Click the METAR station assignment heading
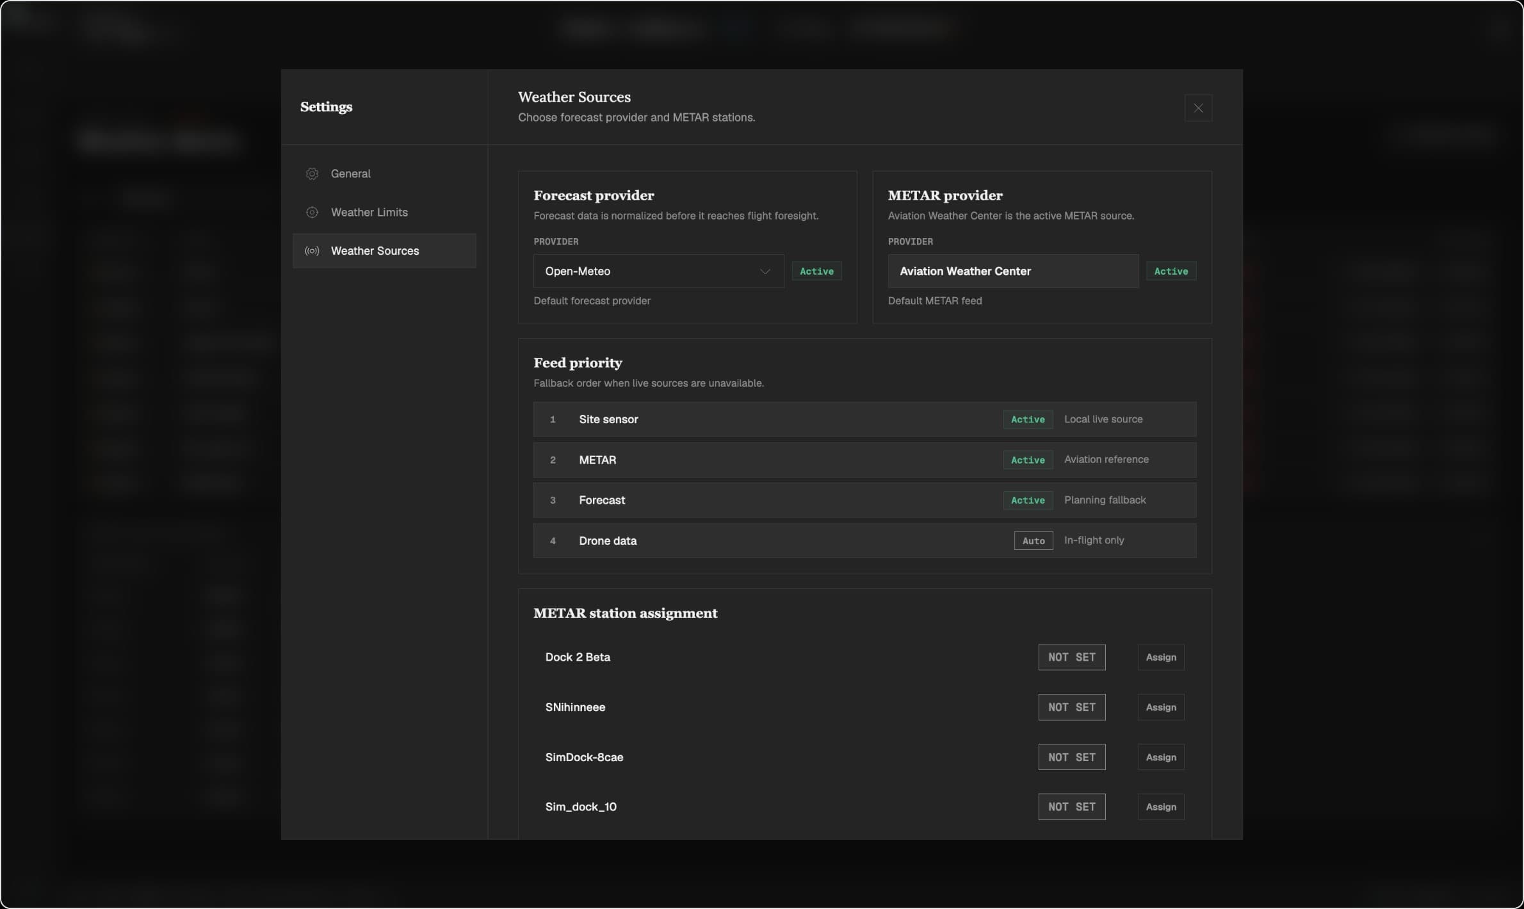Screen dimensions: 1524x909 (x=625, y=613)
